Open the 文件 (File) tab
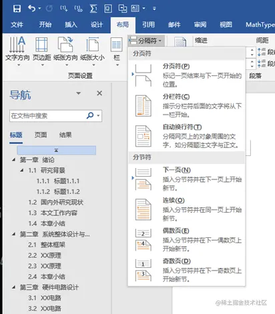Viewport: 275px width, 314px height. (x=17, y=25)
